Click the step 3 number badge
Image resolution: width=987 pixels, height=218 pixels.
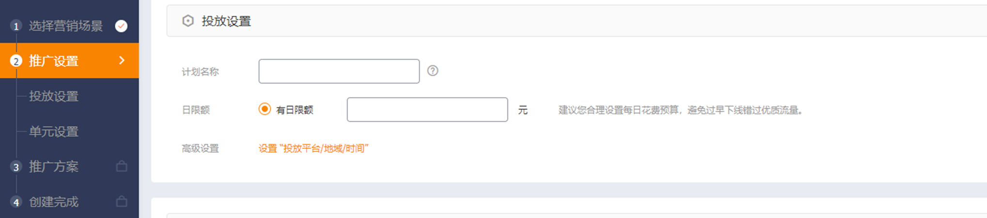[16, 167]
